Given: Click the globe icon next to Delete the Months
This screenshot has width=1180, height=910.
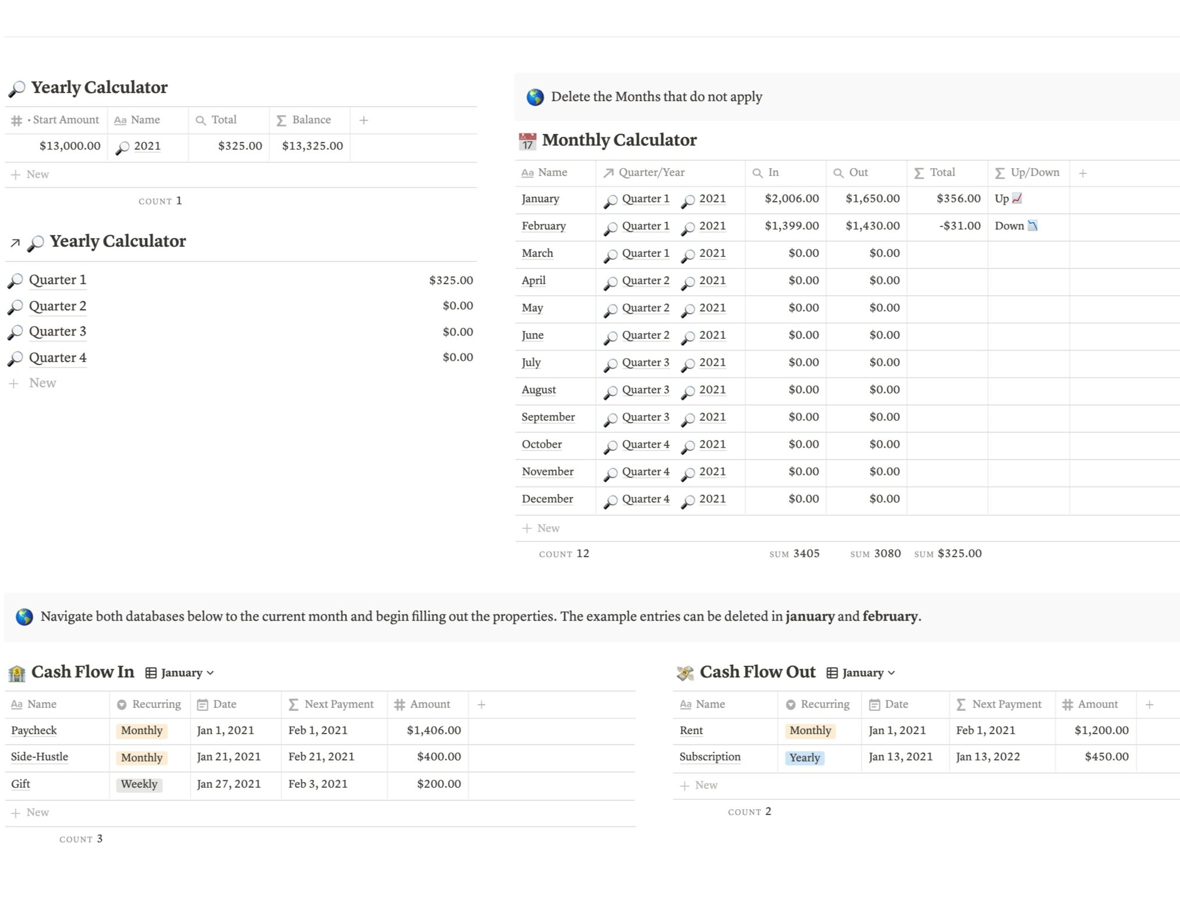Looking at the screenshot, I should tap(533, 95).
